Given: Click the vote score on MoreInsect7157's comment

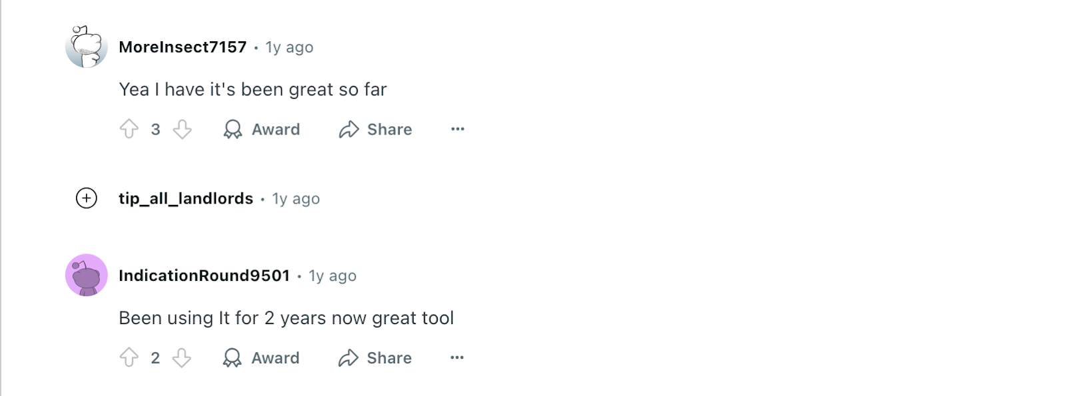Looking at the screenshot, I should (155, 130).
